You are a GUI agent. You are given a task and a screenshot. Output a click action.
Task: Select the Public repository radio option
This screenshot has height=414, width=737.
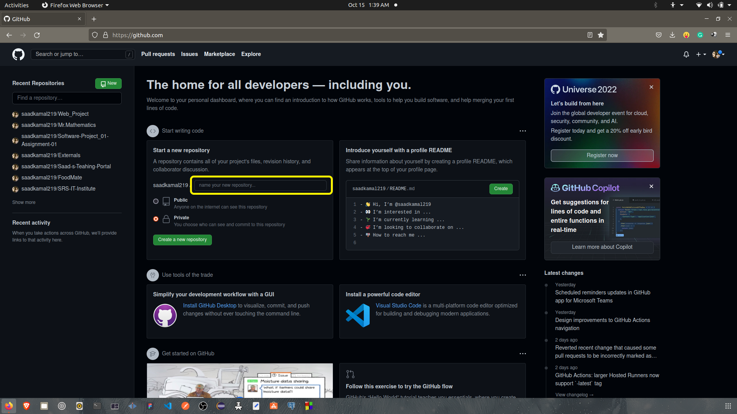[x=156, y=201]
